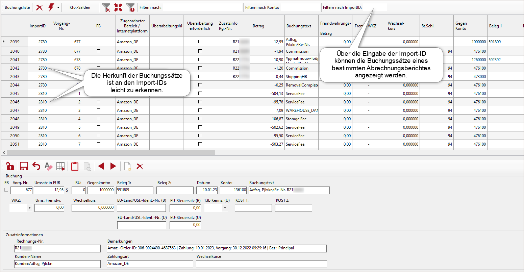
Task: Click the KOST 2 input field
Action: tap(294, 208)
